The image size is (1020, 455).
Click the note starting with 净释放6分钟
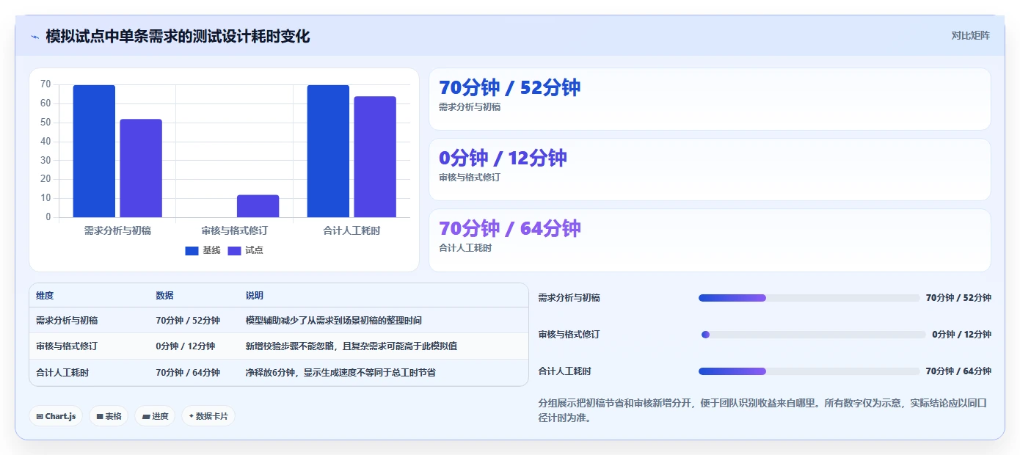pos(340,373)
